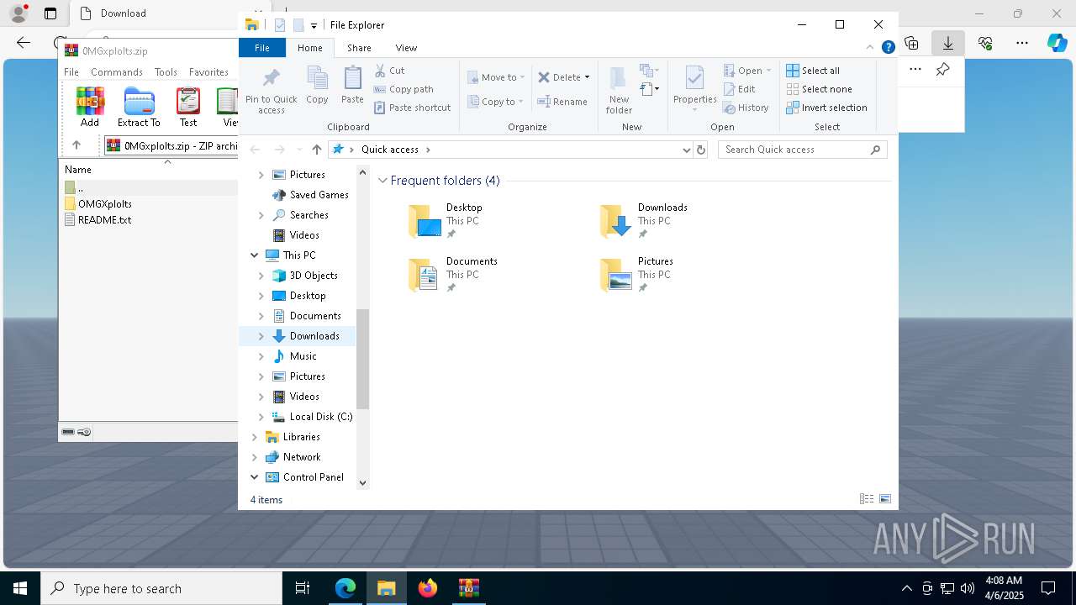
Task: Open the Documents frequent folder
Action: point(453,275)
